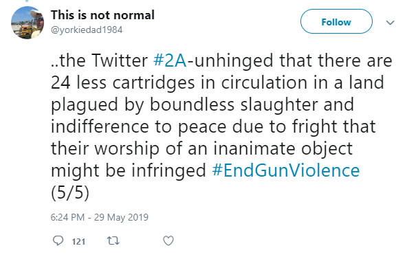Open the profile avatar photo

tap(27, 23)
